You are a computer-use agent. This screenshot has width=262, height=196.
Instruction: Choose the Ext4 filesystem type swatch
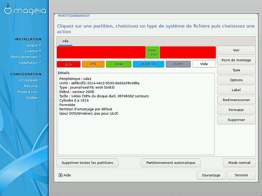pyautogui.click(x=68, y=64)
